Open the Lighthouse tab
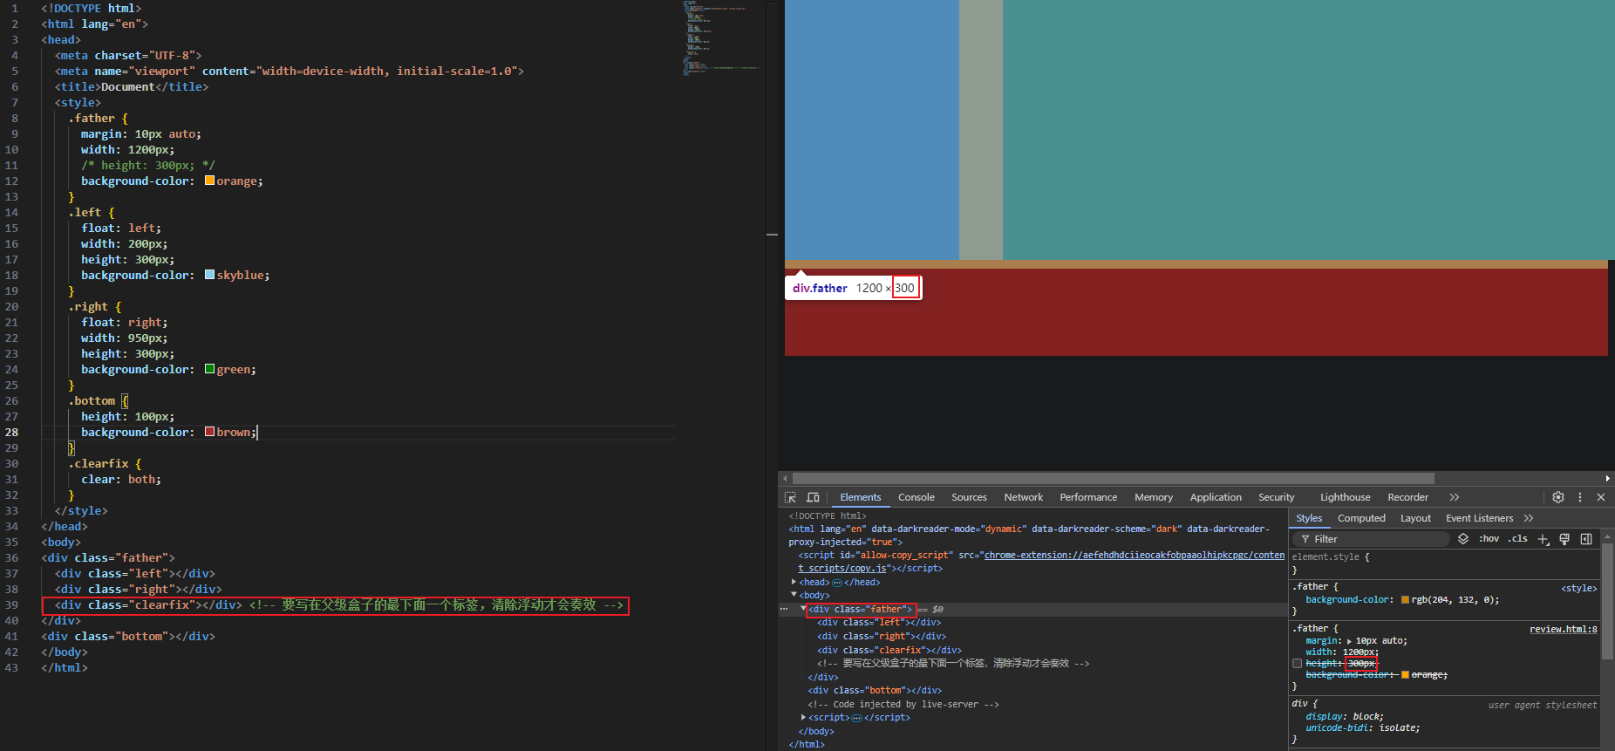This screenshot has height=751, width=1615. pyautogui.click(x=1346, y=497)
